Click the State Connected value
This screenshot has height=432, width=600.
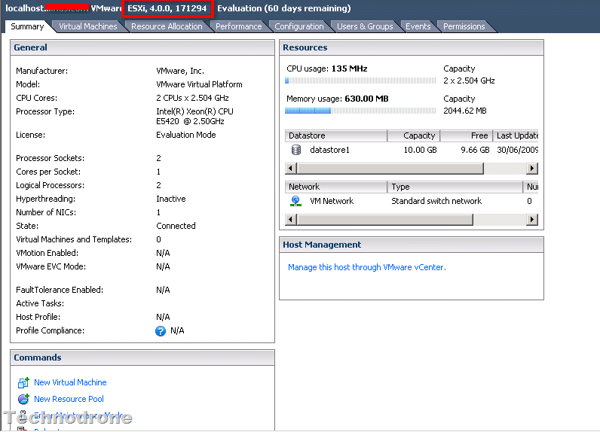[x=176, y=226]
